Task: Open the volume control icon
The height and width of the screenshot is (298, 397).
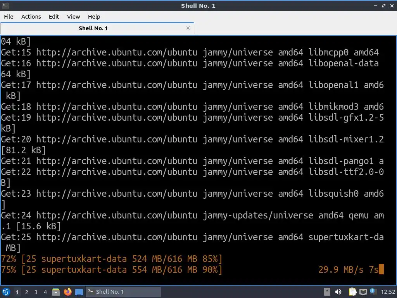Action: 338,292
